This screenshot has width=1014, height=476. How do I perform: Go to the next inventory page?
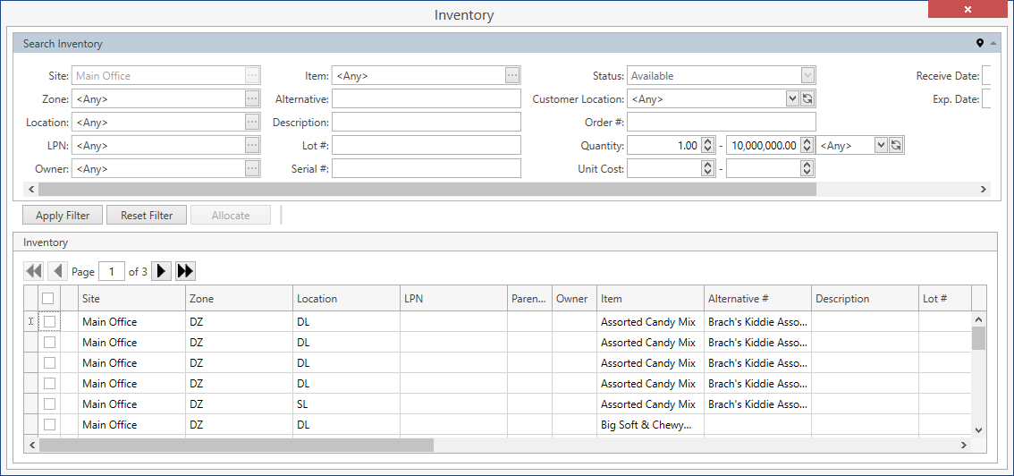(161, 271)
